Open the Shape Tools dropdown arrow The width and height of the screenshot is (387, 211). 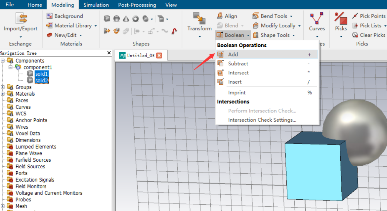click(294, 35)
